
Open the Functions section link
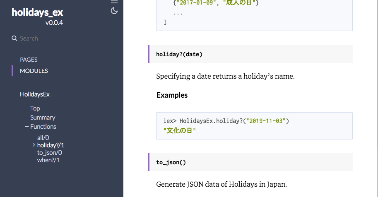pyautogui.click(x=43, y=127)
